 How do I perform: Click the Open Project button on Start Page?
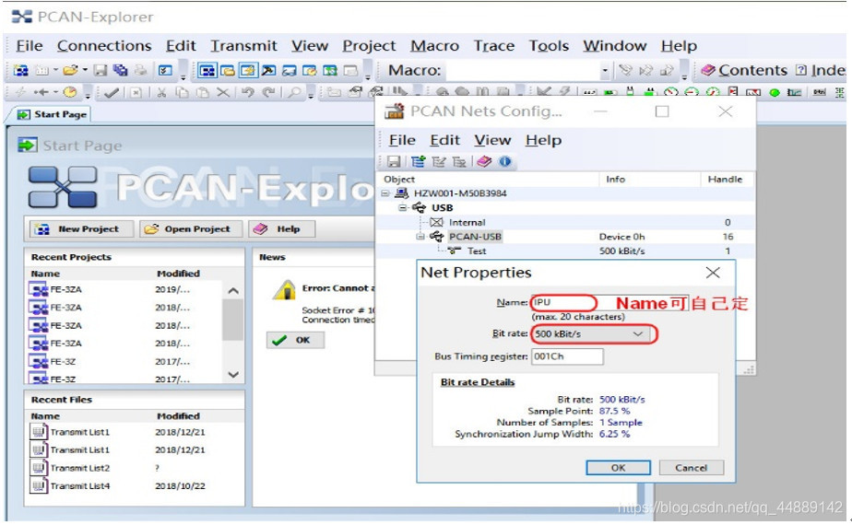pos(191,229)
